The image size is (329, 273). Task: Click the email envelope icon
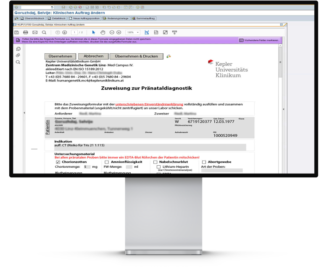[x=35, y=32]
